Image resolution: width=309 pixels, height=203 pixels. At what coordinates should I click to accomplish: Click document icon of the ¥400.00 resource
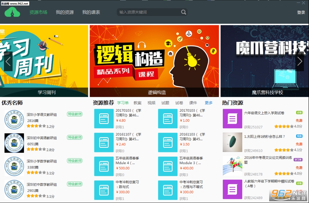168,166
